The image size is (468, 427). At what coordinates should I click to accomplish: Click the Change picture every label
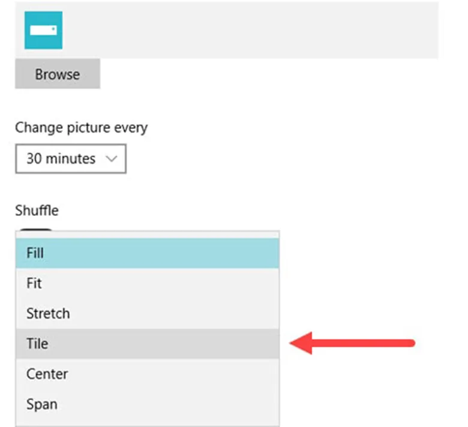pos(81,127)
